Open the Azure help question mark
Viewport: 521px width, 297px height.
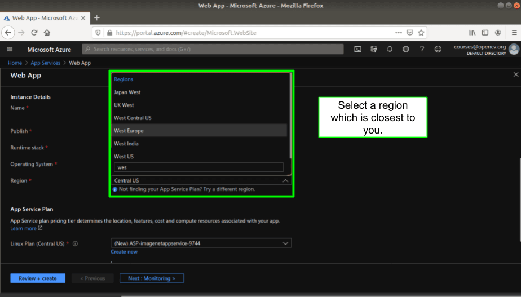point(422,49)
